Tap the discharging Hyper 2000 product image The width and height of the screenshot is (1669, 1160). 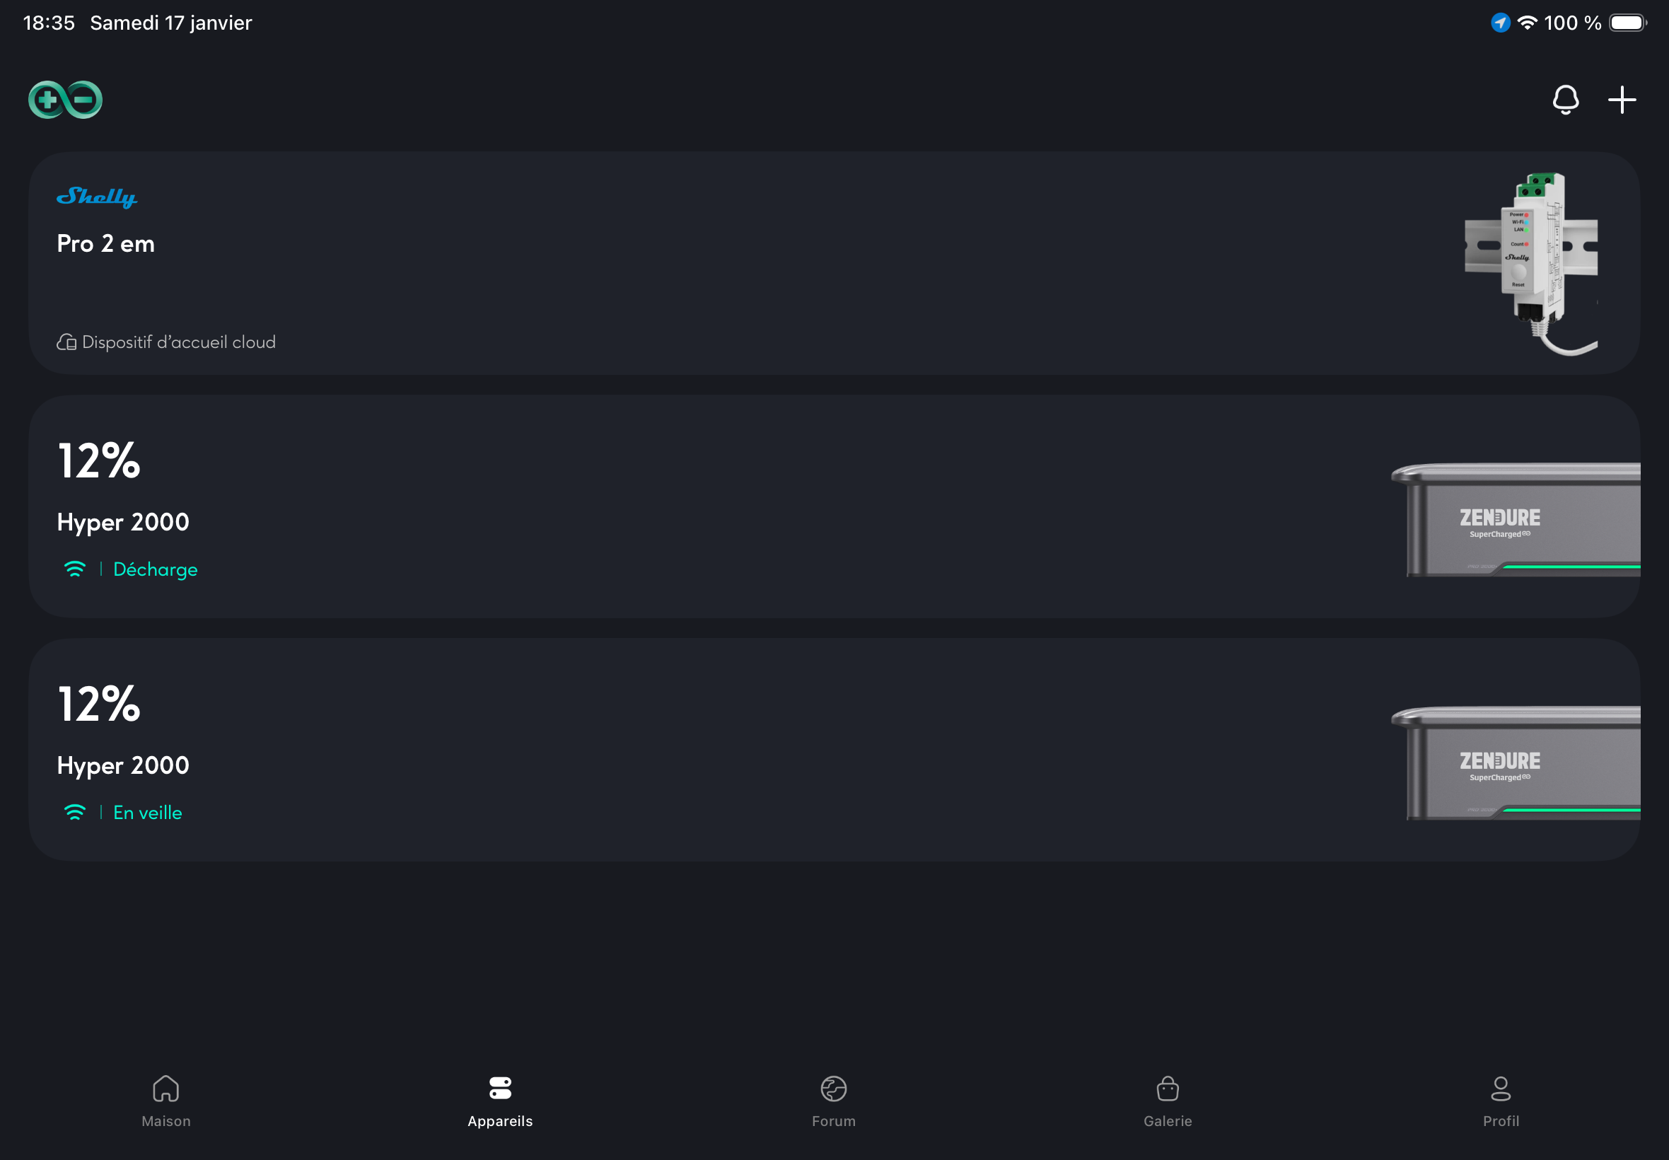tap(1516, 520)
